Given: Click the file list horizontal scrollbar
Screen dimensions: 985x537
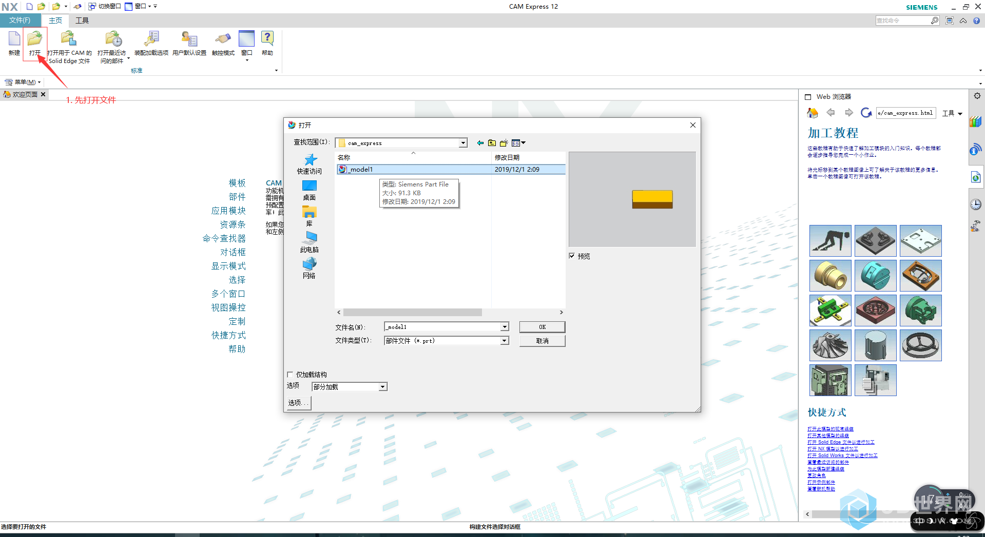Looking at the screenshot, I should 413,312.
